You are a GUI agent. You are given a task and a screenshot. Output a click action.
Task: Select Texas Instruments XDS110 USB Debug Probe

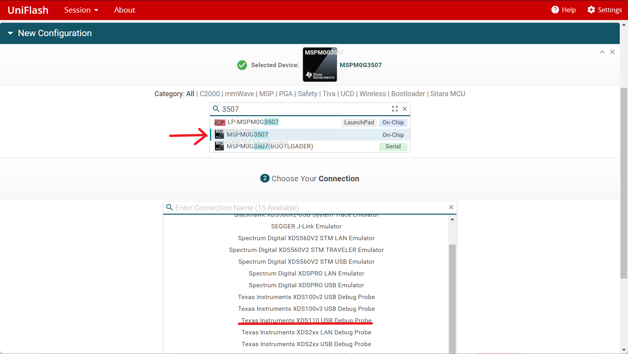(306, 321)
